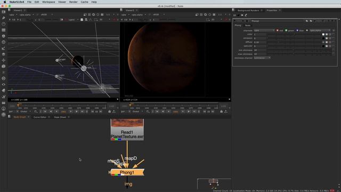Open the Filter nodes toolbar icon
The image size is (341, 192).
4,42
